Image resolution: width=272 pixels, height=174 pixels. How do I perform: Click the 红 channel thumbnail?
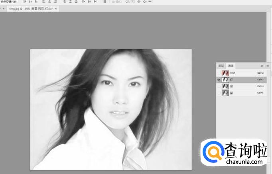[225, 80]
